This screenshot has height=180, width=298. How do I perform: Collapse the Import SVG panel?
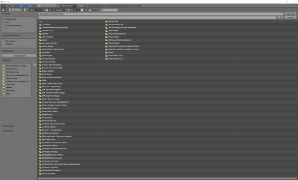tap(2, 126)
